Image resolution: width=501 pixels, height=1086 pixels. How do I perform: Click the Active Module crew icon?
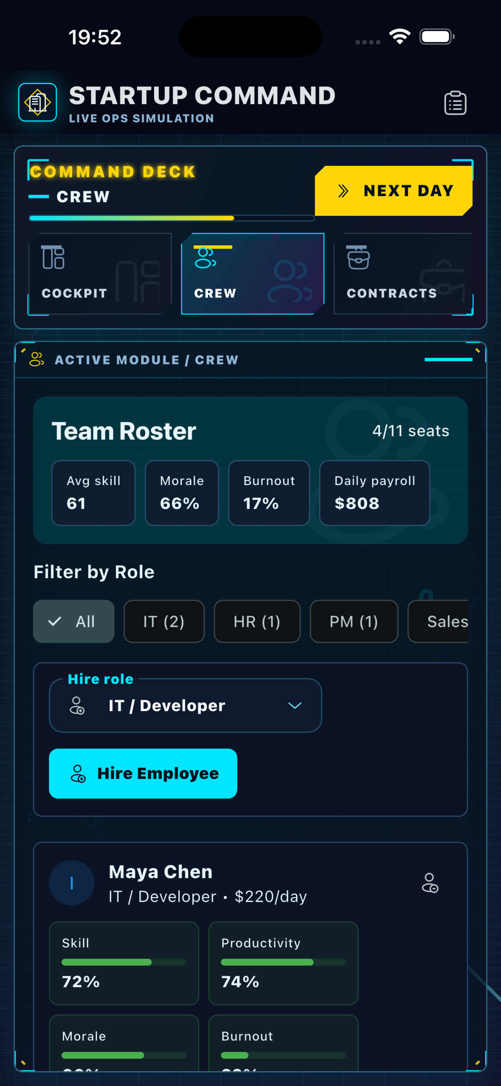coord(37,360)
